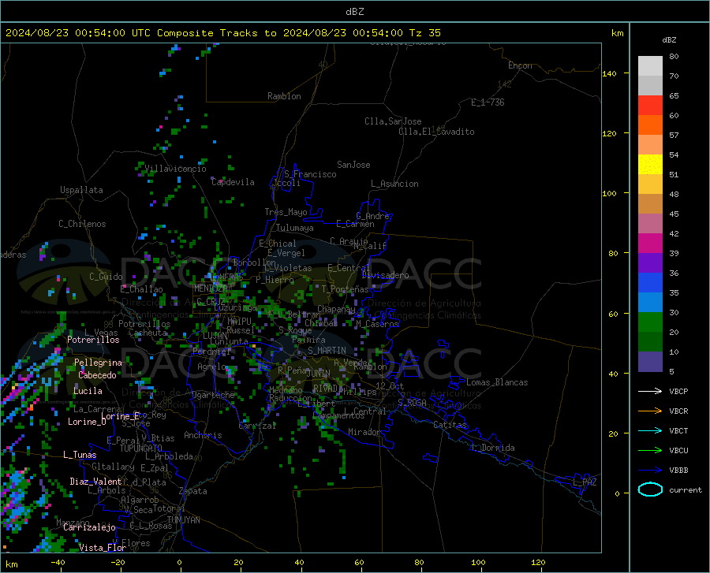
Task: Select the bright green 20 dBZ color swatch
Action: click(x=650, y=322)
